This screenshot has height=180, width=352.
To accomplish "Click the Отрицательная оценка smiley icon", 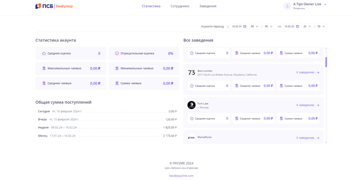I will point(117,54).
